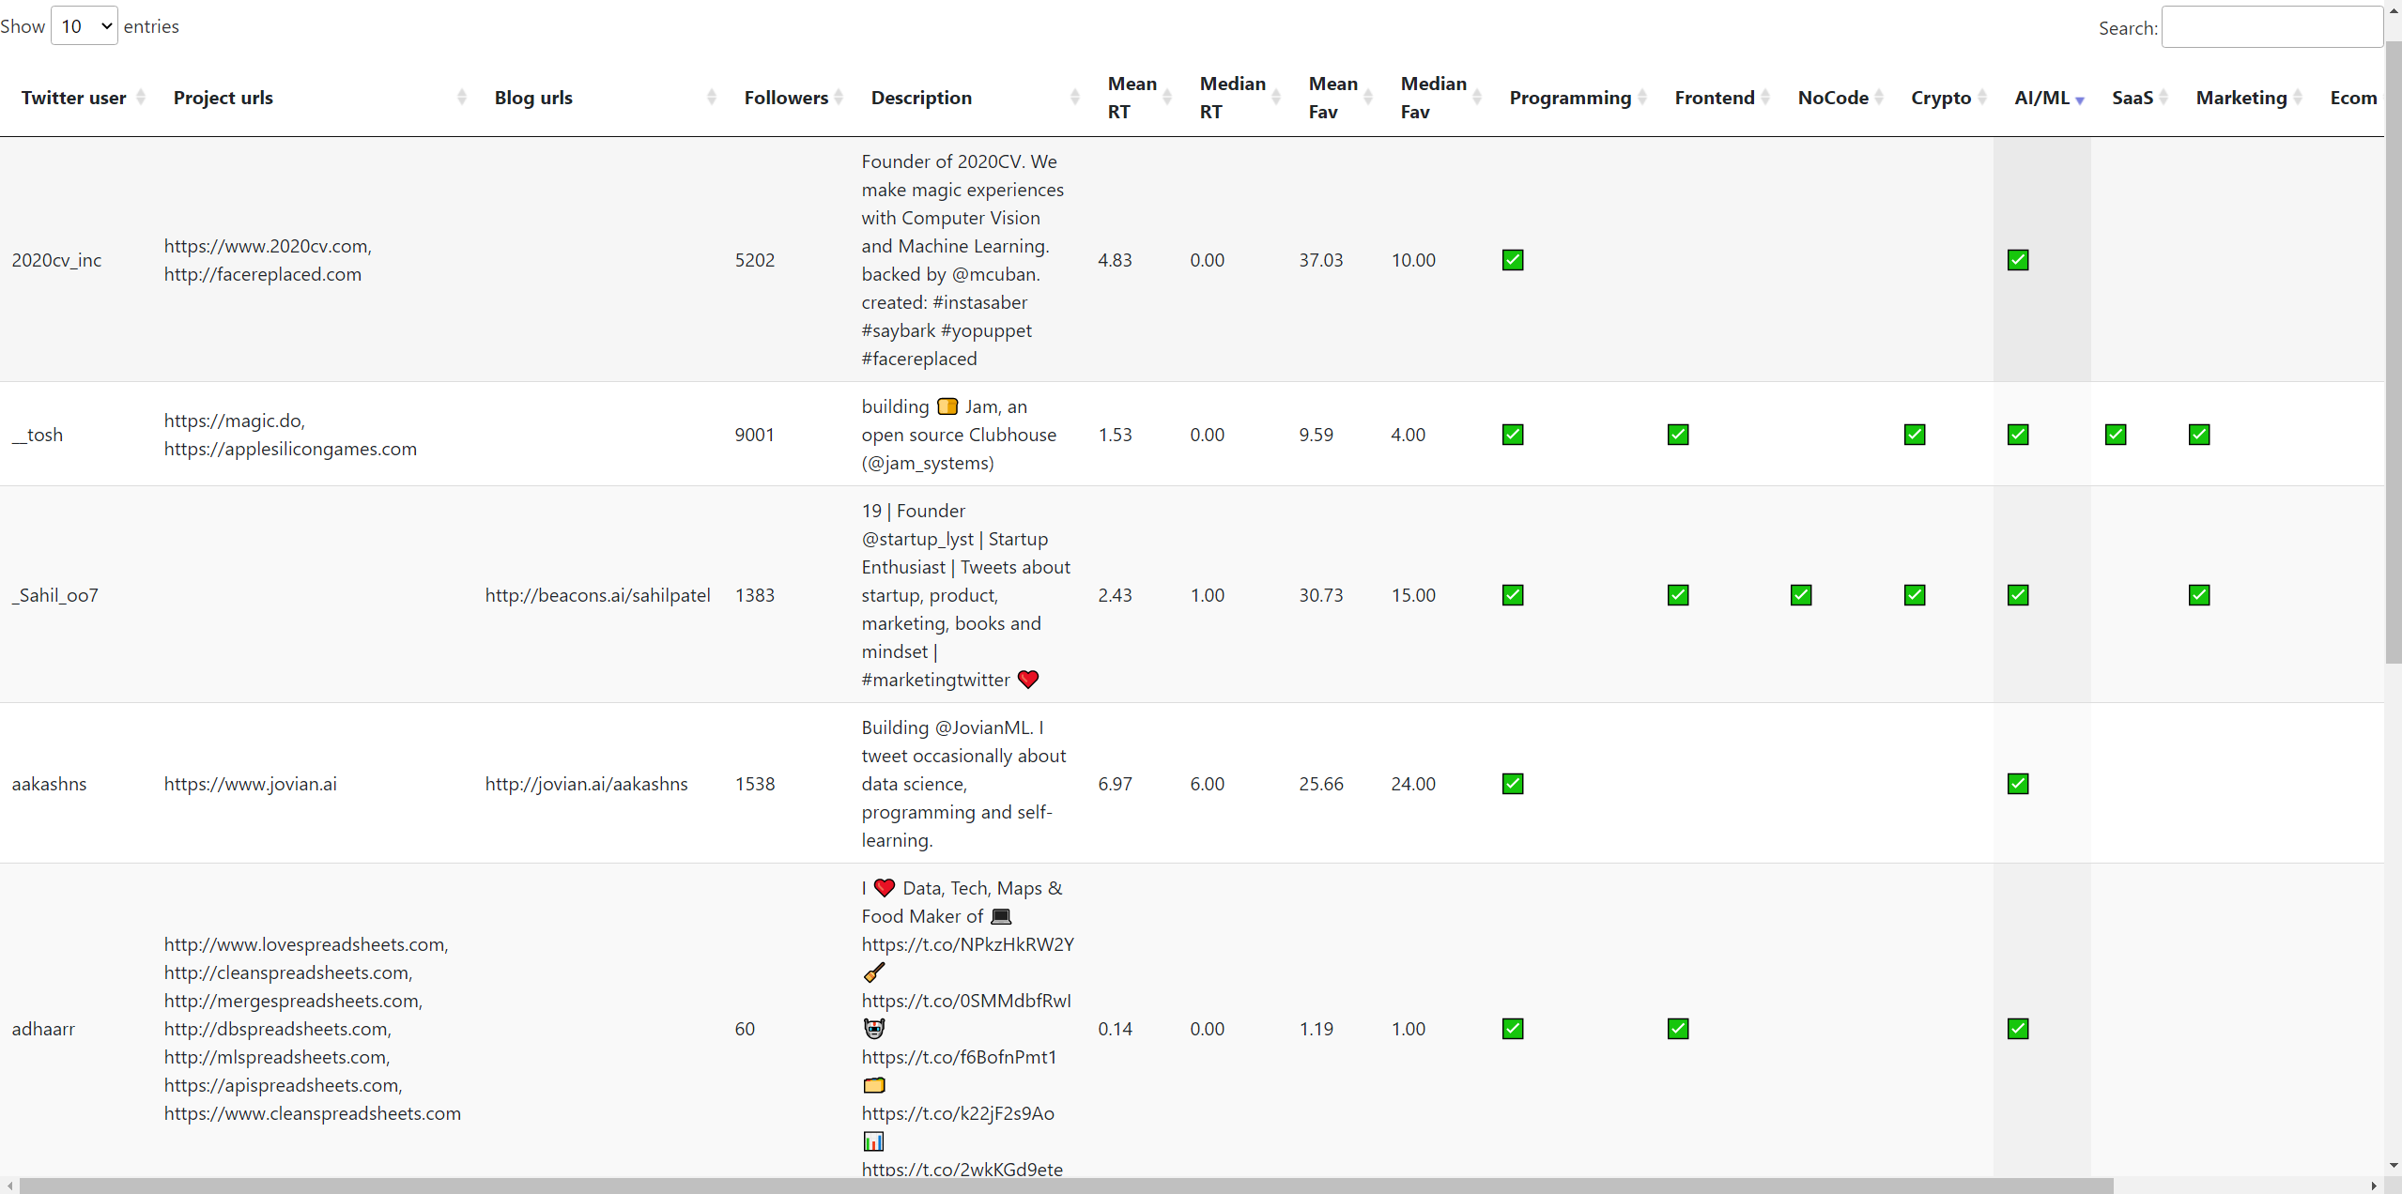Click the Project urls sort arrows
The width and height of the screenshot is (2402, 1194).
tap(462, 97)
